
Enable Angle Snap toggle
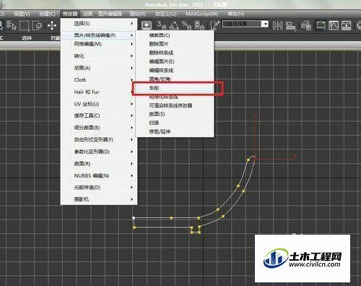[x=174, y=25]
